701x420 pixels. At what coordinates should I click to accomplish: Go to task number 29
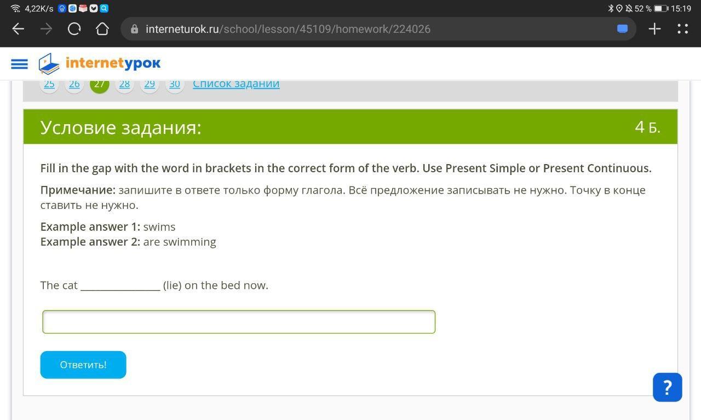pos(150,85)
